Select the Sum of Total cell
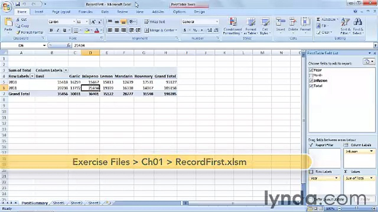This screenshot has height=212, width=378. pyautogui.click(x=21, y=70)
